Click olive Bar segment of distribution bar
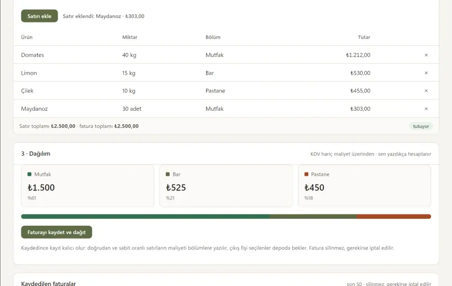This screenshot has width=452, height=286. pos(313,217)
